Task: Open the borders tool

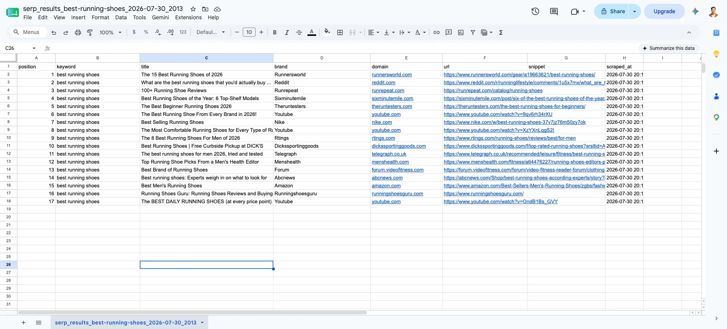Action: [340, 32]
